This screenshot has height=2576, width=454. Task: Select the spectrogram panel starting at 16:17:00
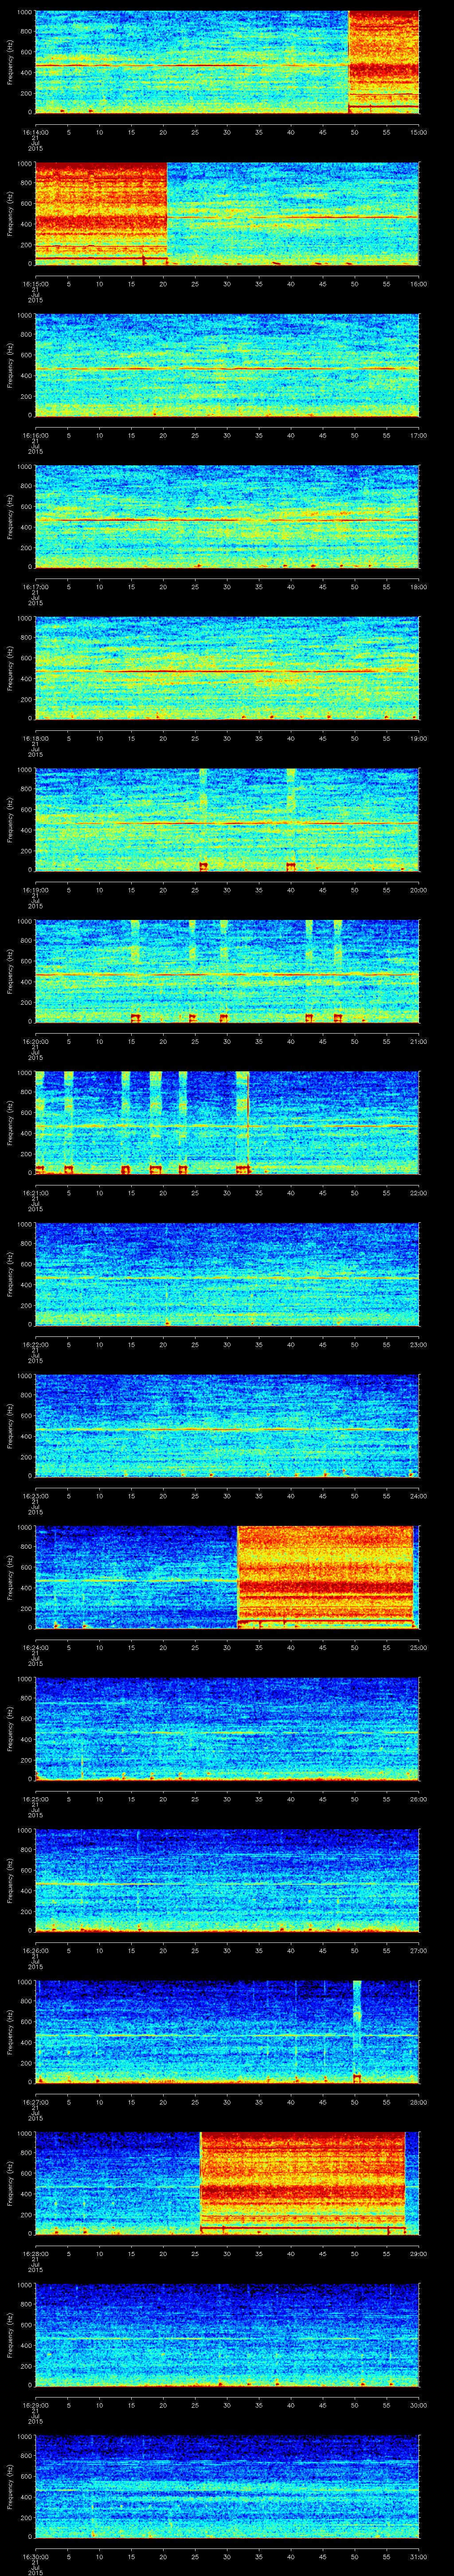(227, 516)
